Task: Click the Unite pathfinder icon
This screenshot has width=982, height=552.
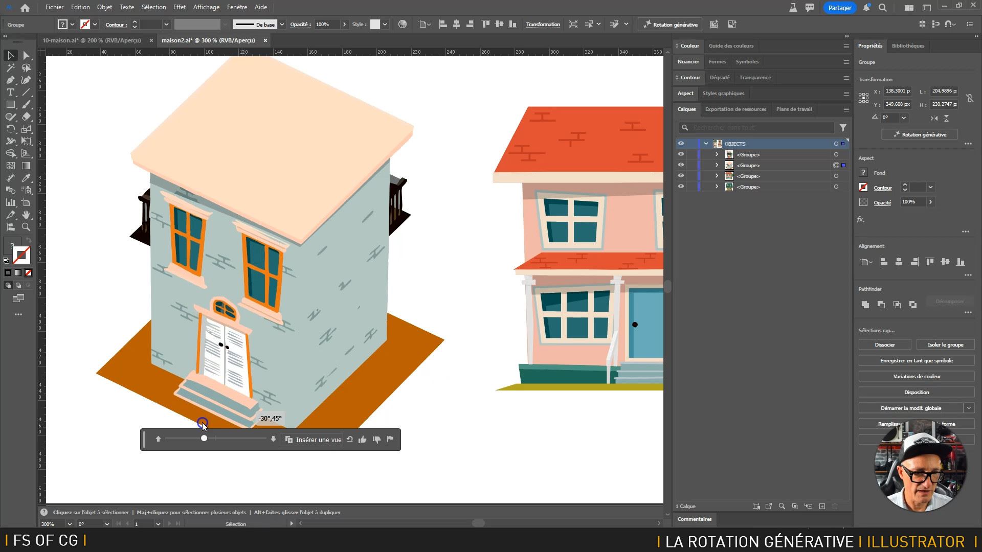Action: [x=865, y=305]
